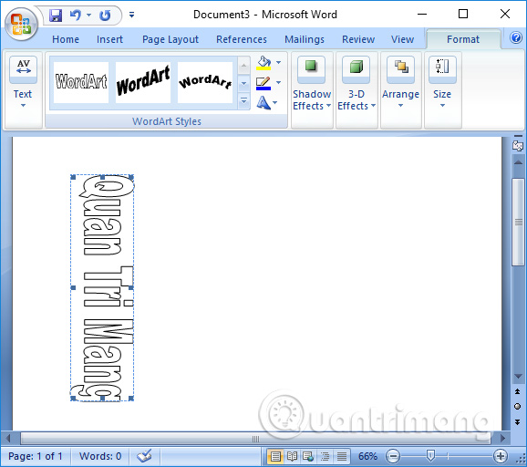Toggle Draft view in the status bar
This screenshot has width=527, height=467.
[342, 456]
